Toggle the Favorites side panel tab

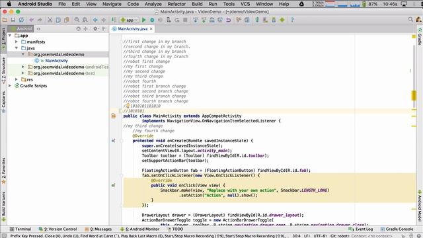[x=3, y=171]
